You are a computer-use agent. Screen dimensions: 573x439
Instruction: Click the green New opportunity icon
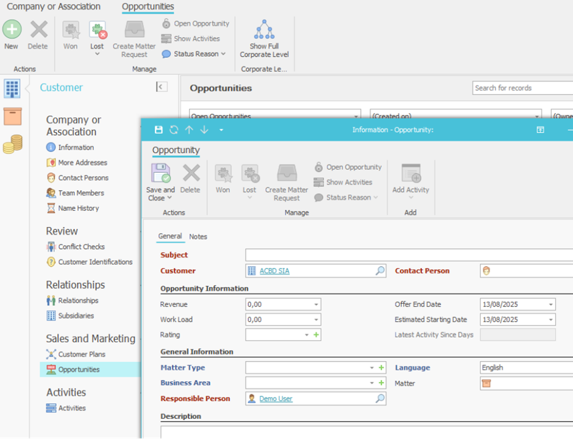(12, 29)
